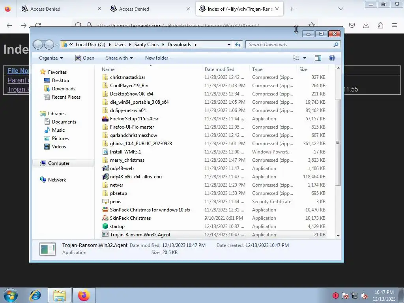Open Desktop under Favorites
This screenshot has height=303, width=404.
[x=56, y=80]
